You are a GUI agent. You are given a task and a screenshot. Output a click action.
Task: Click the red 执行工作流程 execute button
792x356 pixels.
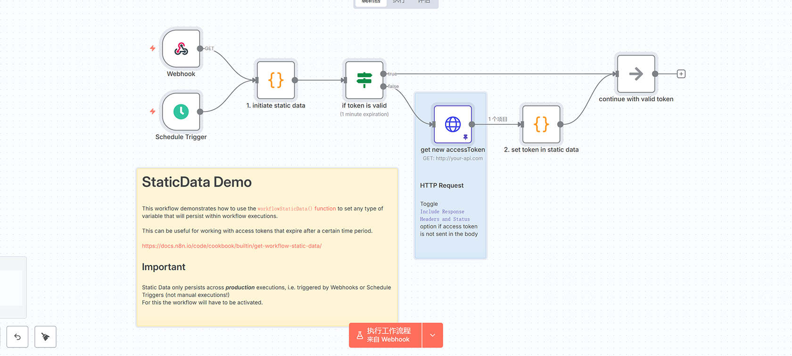(x=385, y=335)
